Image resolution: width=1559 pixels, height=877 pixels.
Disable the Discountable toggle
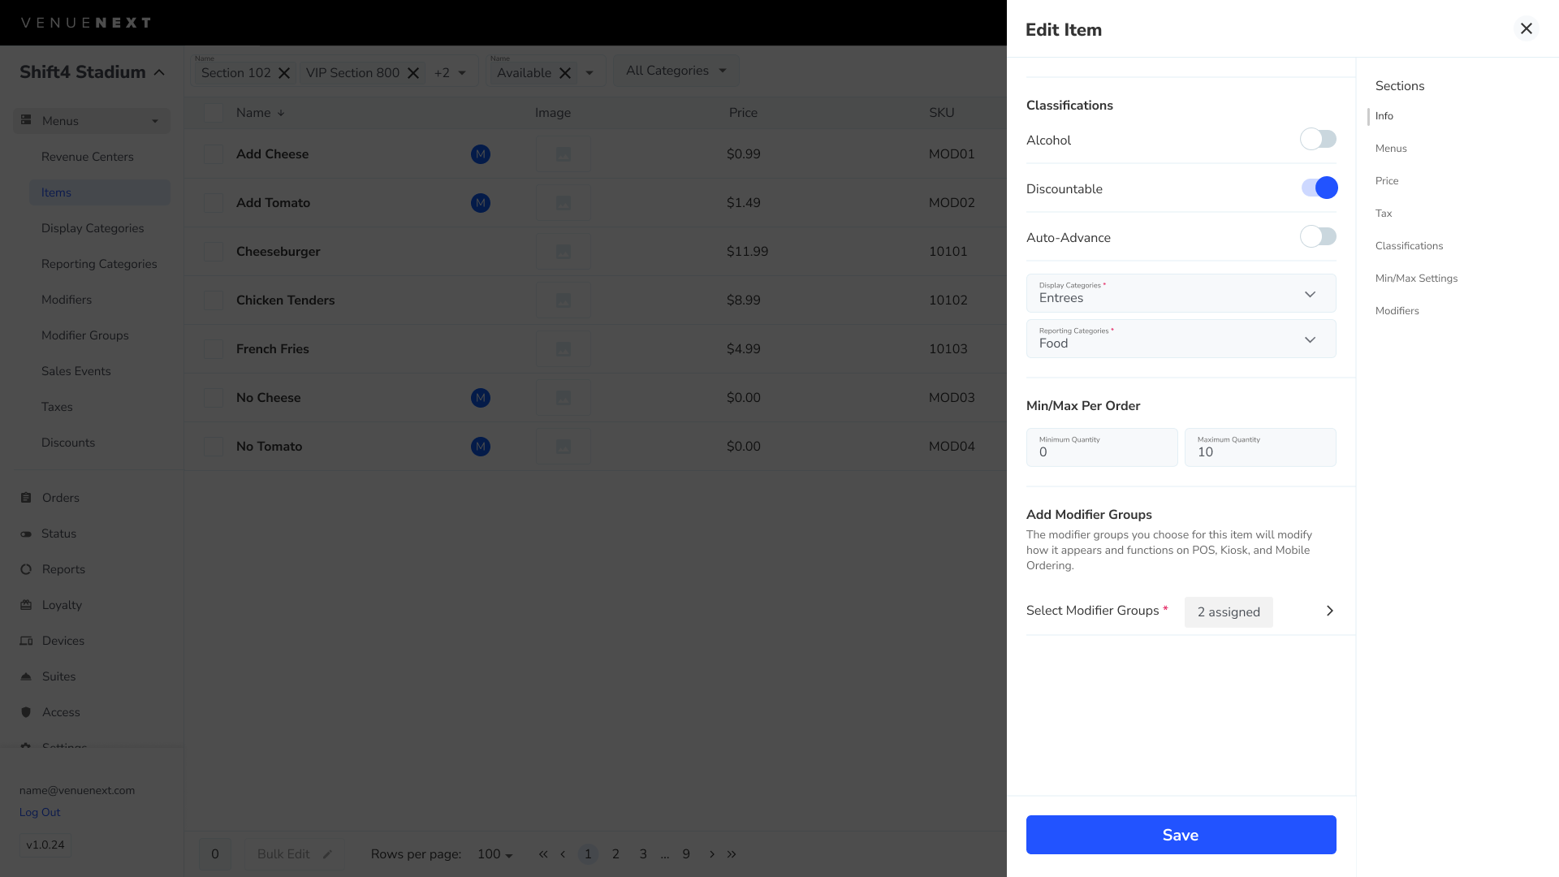1318,188
